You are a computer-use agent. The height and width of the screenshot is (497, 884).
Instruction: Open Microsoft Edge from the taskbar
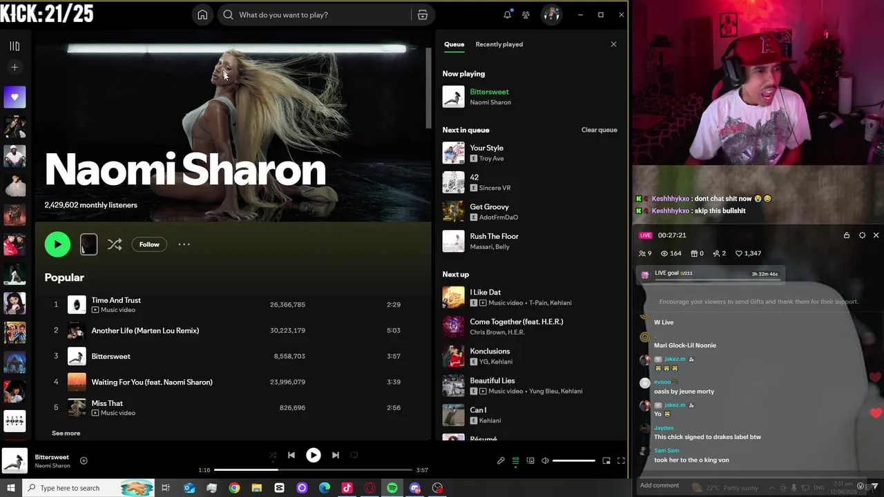point(325,488)
